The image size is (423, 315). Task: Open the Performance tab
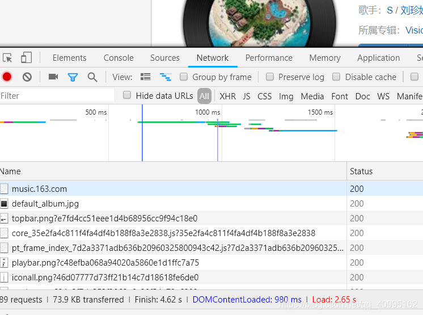269,58
